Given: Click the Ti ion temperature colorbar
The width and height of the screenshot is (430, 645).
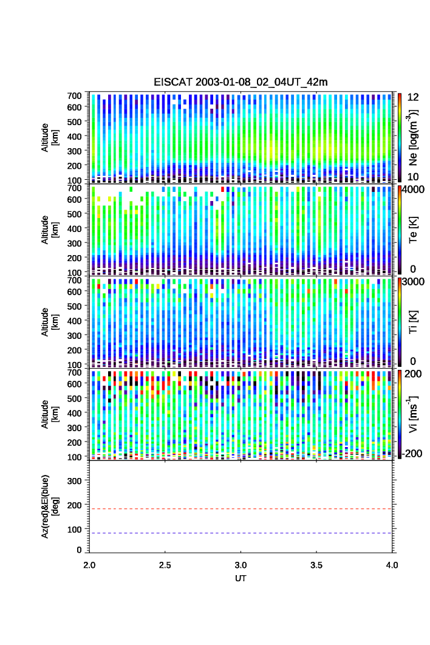Looking at the screenshot, I should [399, 322].
